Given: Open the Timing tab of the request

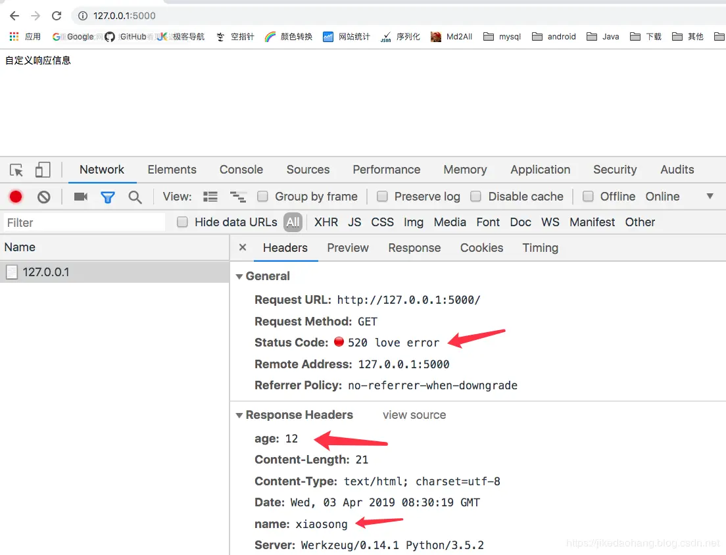Looking at the screenshot, I should coord(541,248).
